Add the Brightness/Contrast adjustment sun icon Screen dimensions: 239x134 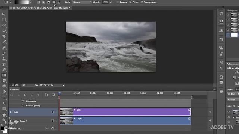[x=237, y=72]
